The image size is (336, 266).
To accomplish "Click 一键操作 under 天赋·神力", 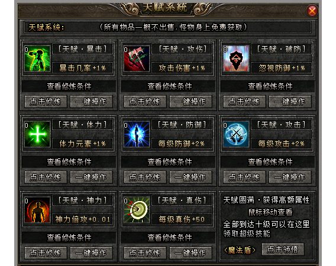I will (x=91, y=253).
